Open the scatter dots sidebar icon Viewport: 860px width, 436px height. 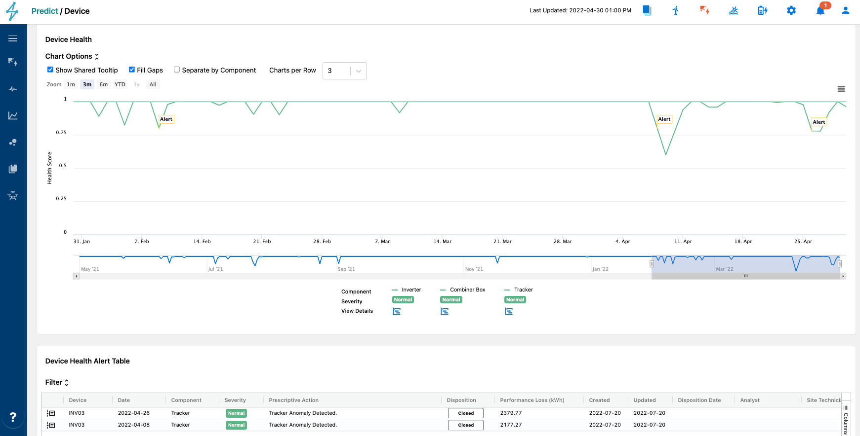click(x=13, y=143)
